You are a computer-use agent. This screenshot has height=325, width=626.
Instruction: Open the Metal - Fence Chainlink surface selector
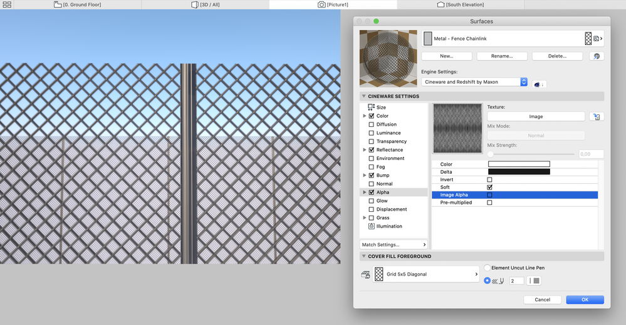coord(513,39)
